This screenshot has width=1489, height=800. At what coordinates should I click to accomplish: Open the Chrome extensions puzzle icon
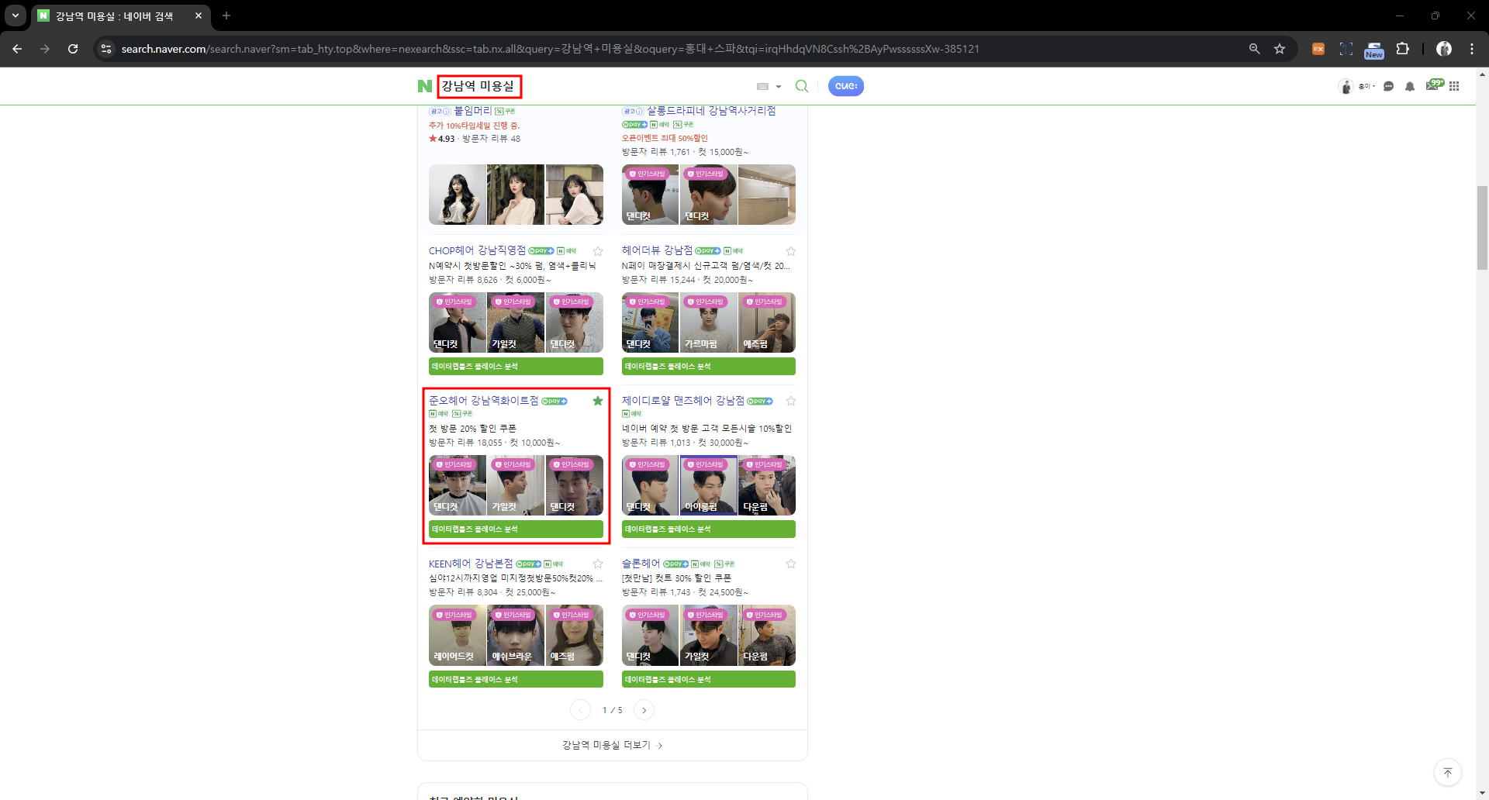coord(1403,49)
